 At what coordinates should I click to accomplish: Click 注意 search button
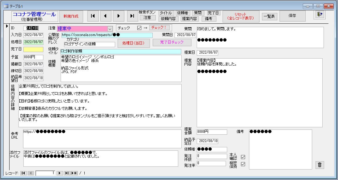click(x=147, y=18)
